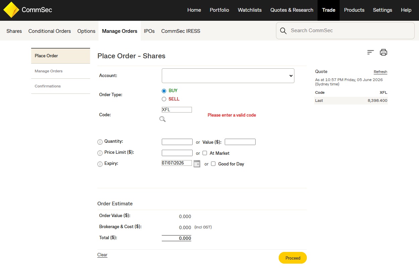Click the search magnifier in Search CommSec
Image resolution: width=419 pixels, height=269 pixels.
pyautogui.click(x=283, y=31)
